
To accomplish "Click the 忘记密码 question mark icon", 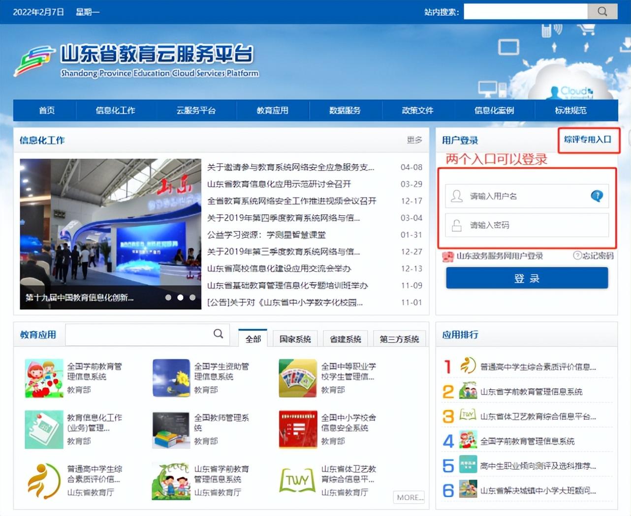I will (577, 256).
